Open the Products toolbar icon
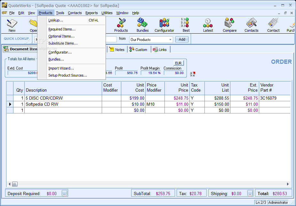This screenshot has width=296, height=206. point(121,25)
